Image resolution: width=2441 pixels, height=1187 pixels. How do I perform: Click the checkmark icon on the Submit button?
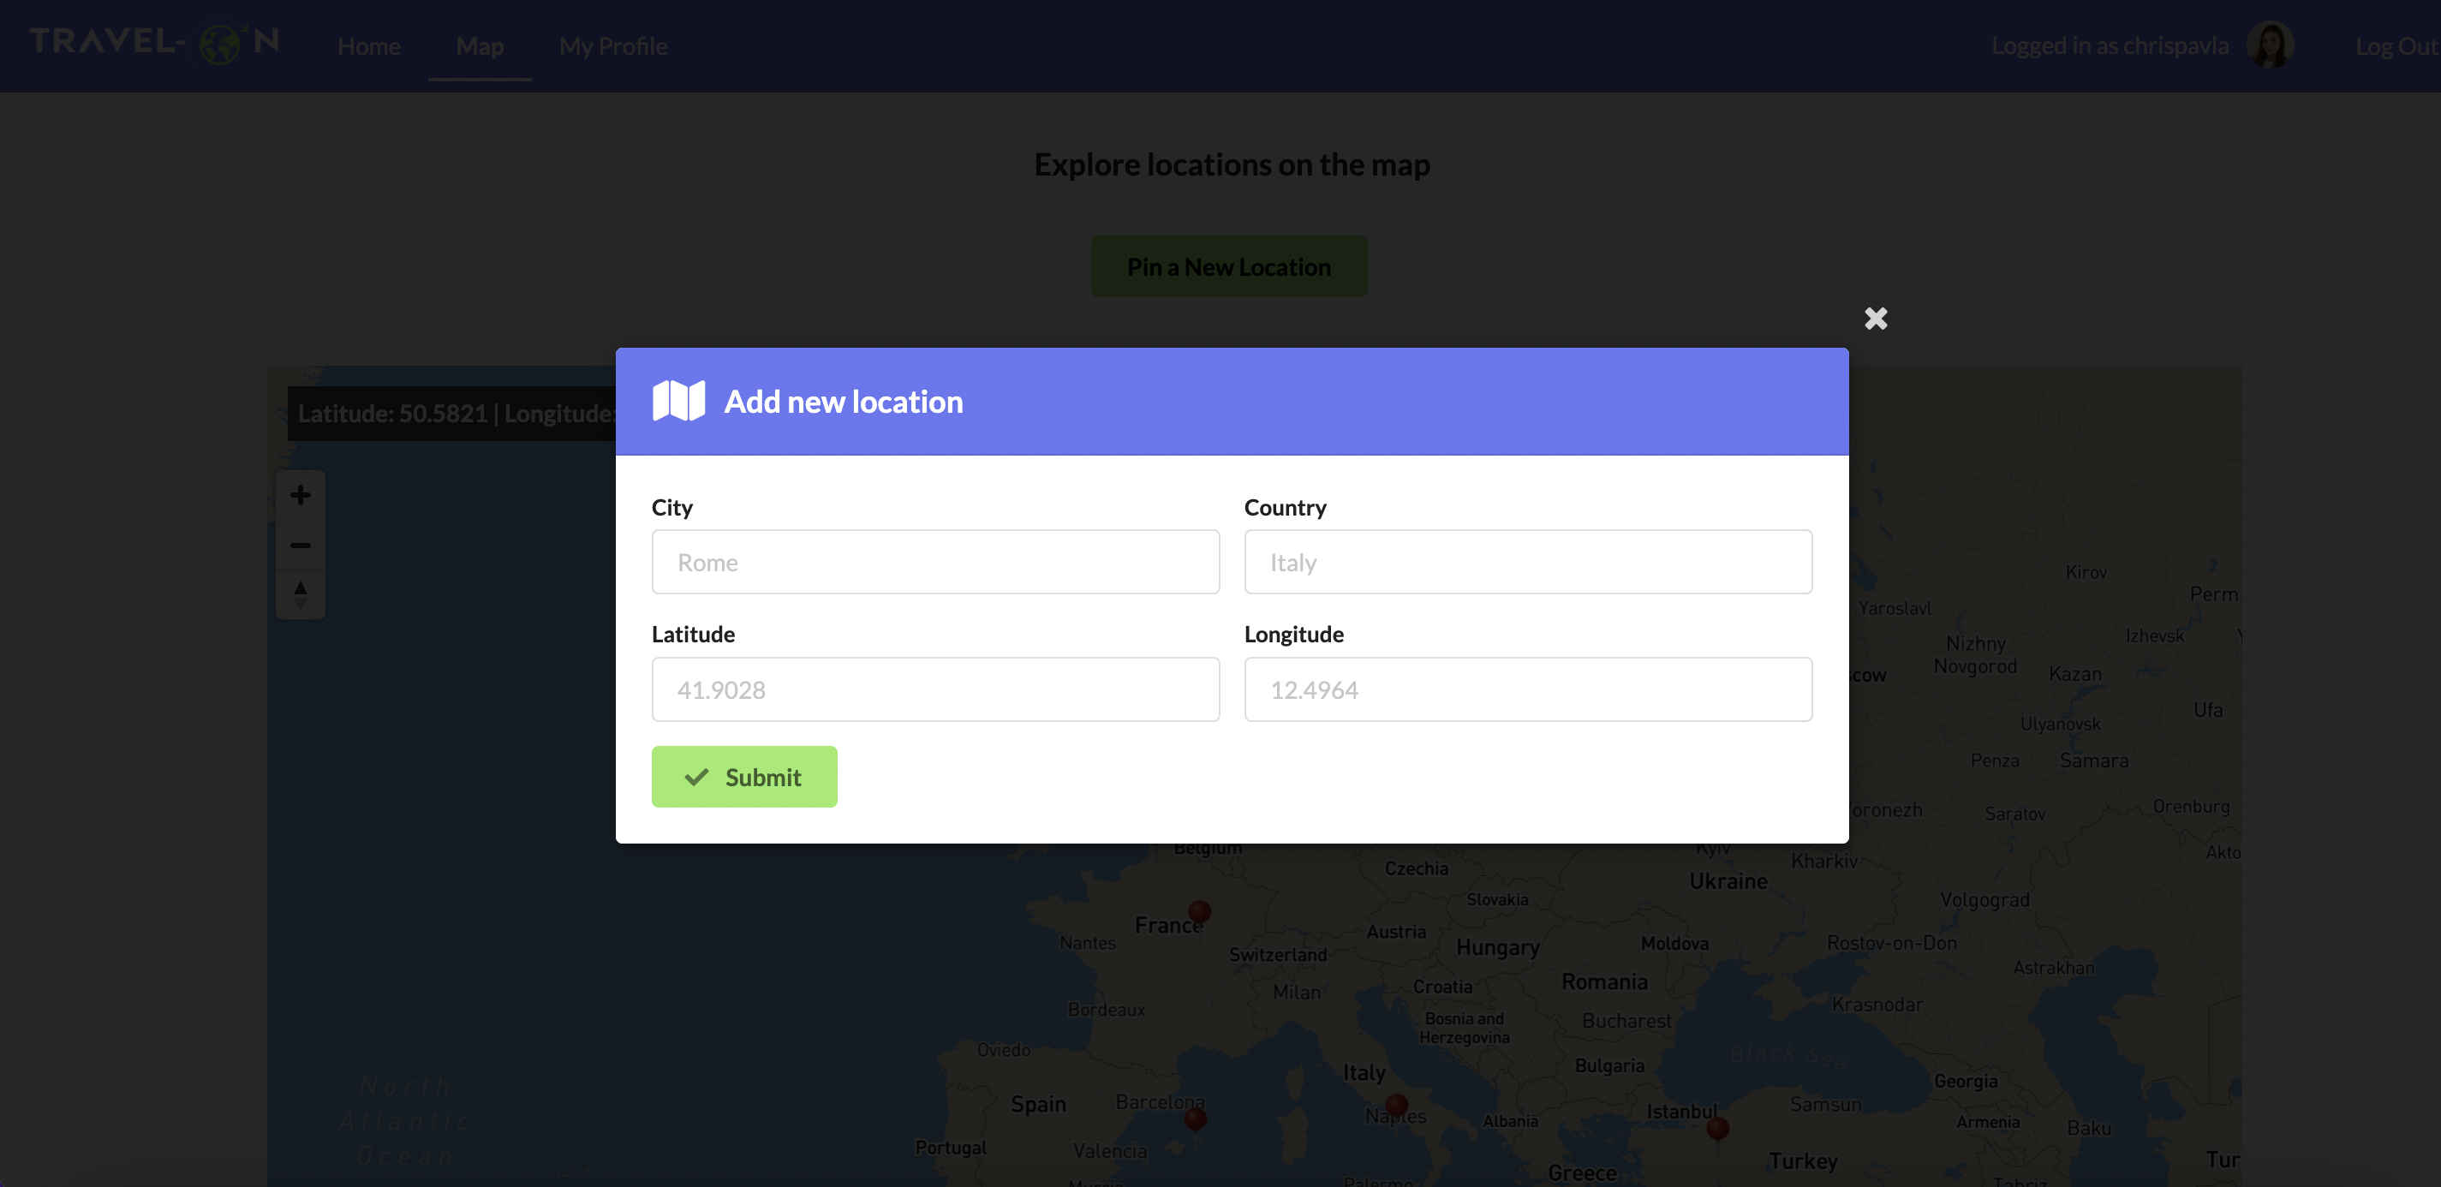696,776
